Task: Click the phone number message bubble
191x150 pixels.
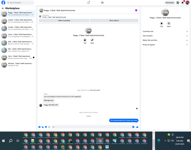Action: point(51,105)
